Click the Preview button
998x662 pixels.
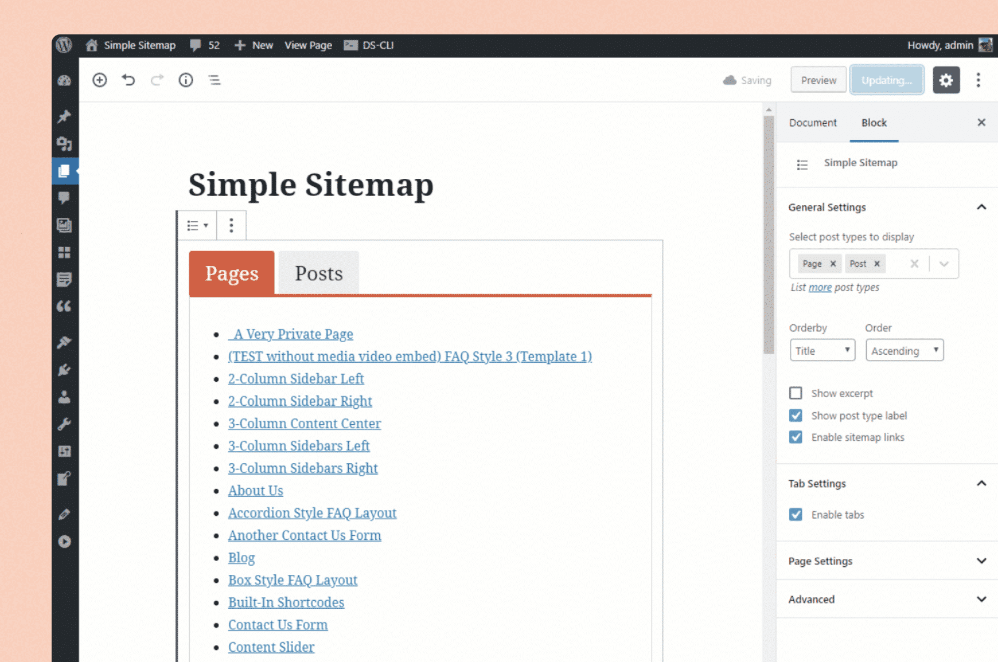pyautogui.click(x=818, y=80)
